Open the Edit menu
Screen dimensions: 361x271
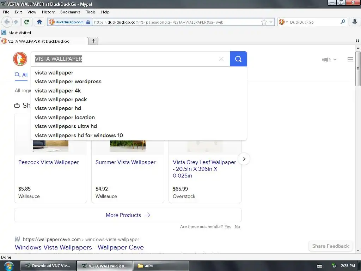18,12
